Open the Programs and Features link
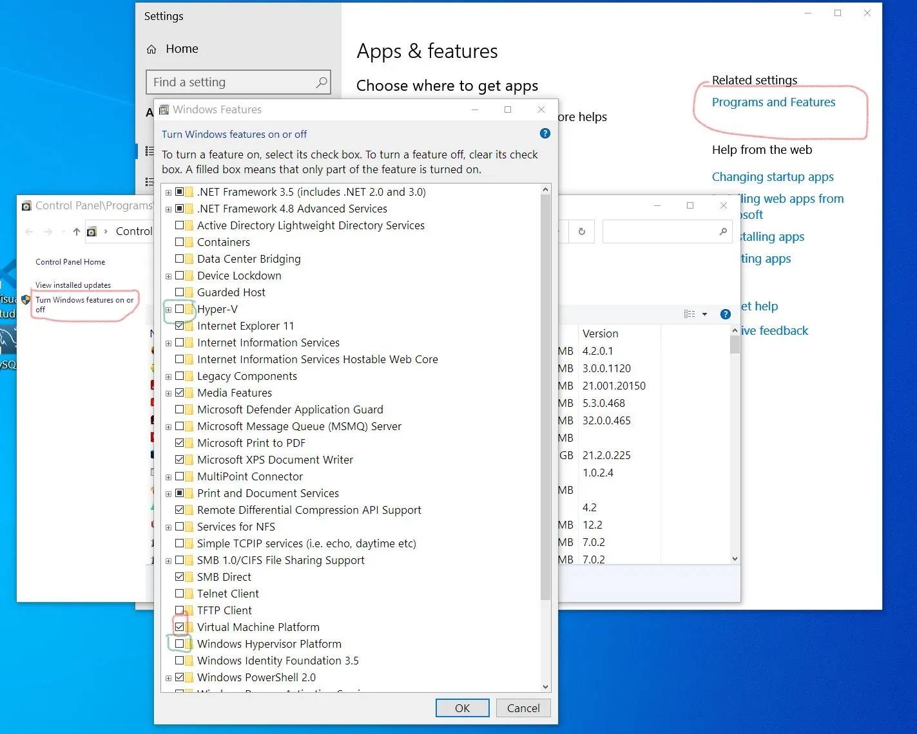Image resolution: width=917 pixels, height=734 pixels. (773, 102)
